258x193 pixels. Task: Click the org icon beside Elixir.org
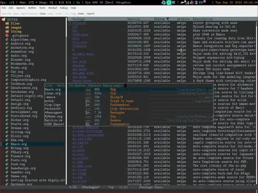coord(7,136)
